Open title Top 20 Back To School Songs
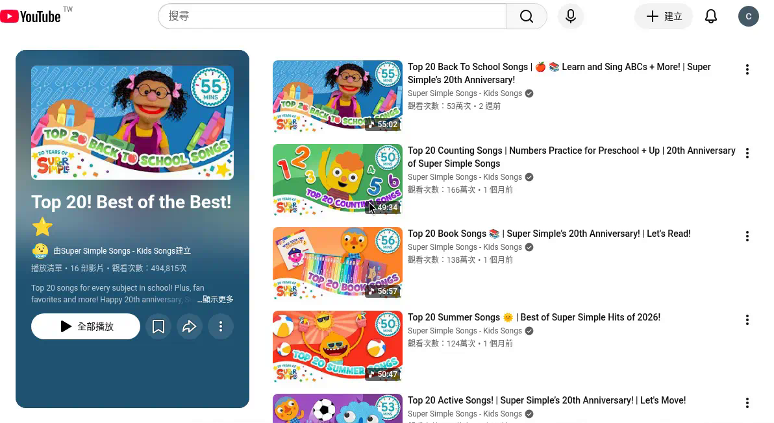The image size is (774, 423). point(559,73)
